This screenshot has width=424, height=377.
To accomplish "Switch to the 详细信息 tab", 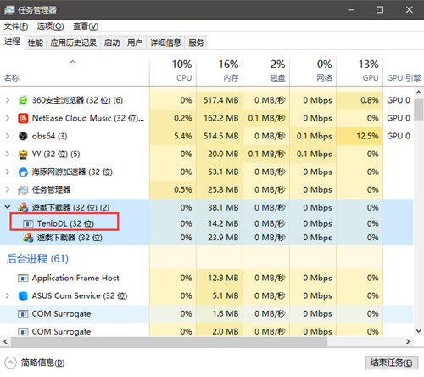I will click(165, 42).
